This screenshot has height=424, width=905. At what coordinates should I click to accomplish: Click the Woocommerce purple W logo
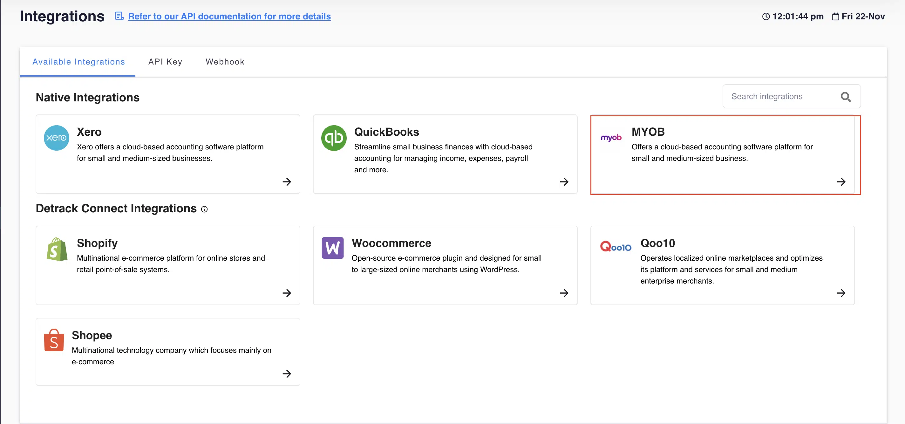332,248
